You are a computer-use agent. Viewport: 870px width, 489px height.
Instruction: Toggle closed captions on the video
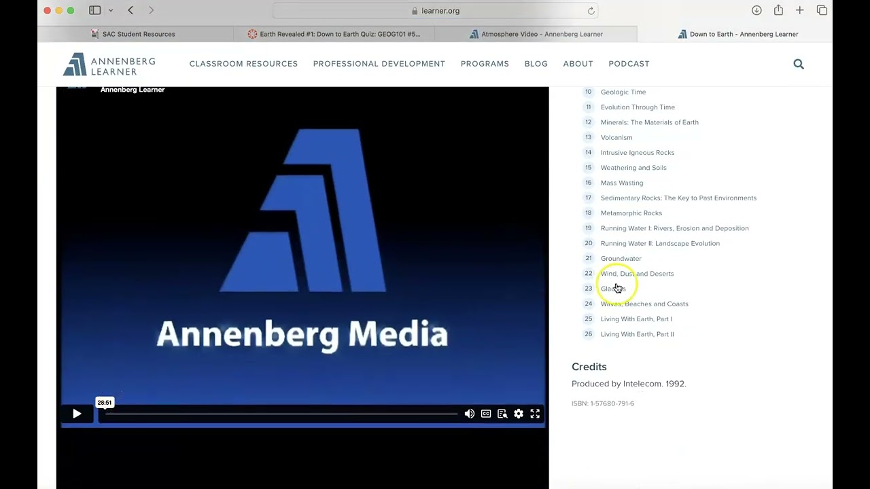coord(486,414)
